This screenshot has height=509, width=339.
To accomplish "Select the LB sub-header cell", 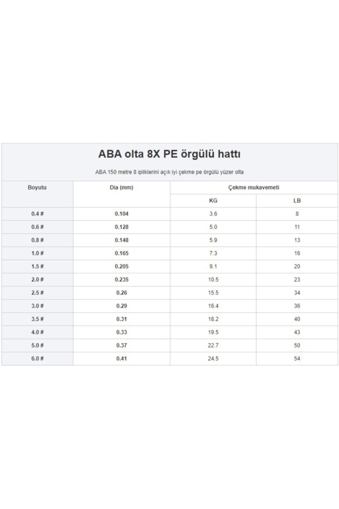I will pos(297,201).
